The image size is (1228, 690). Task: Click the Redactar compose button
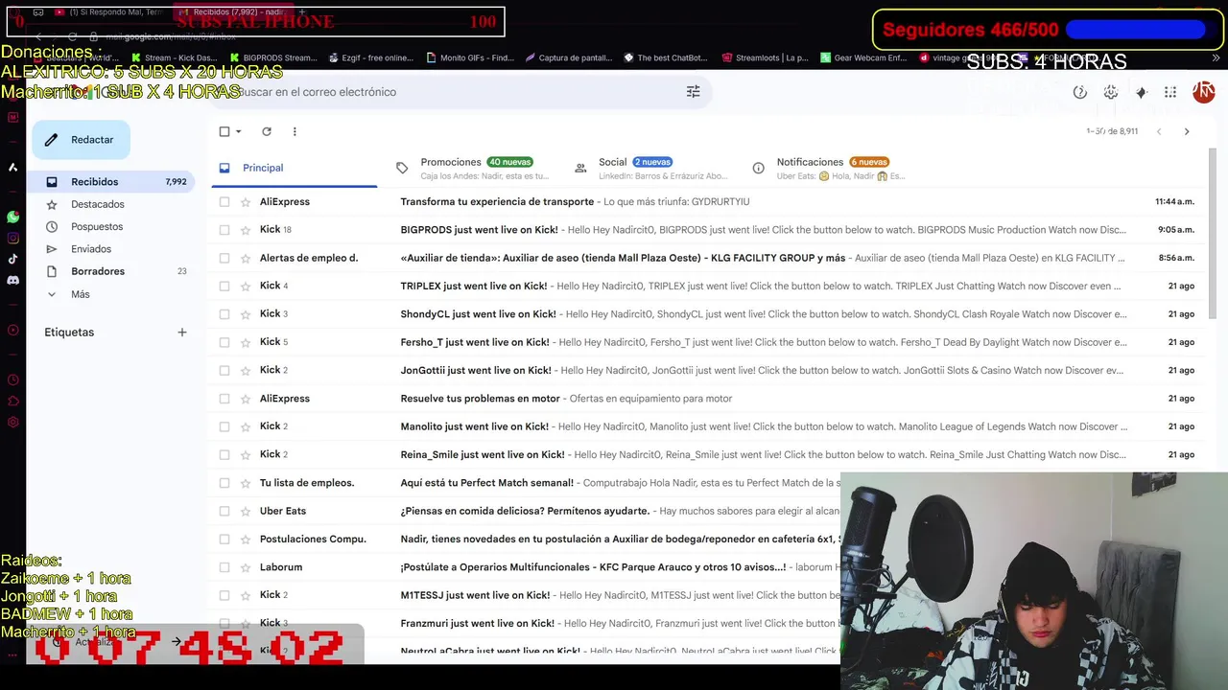point(81,140)
